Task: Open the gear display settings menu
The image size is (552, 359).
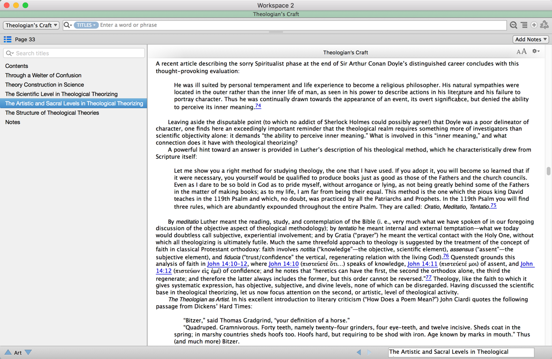Action: pyautogui.click(x=536, y=51)
